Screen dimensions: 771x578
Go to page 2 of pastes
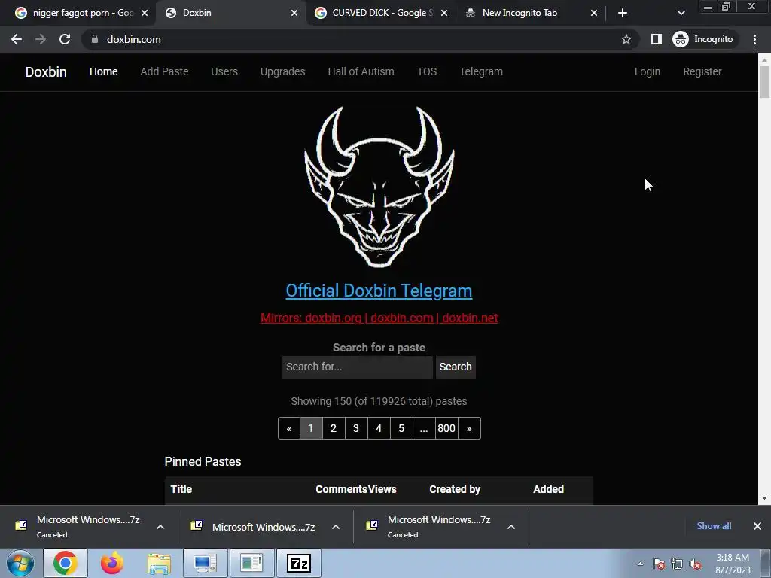[334, 428]
